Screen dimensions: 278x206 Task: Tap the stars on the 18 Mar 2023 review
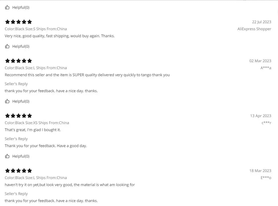19,171
